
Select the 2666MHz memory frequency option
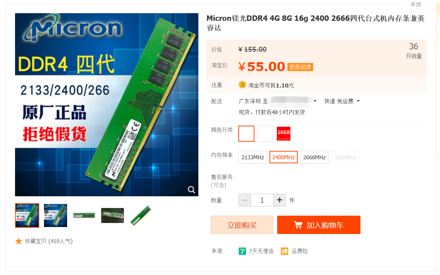click(x=314, y=157)
